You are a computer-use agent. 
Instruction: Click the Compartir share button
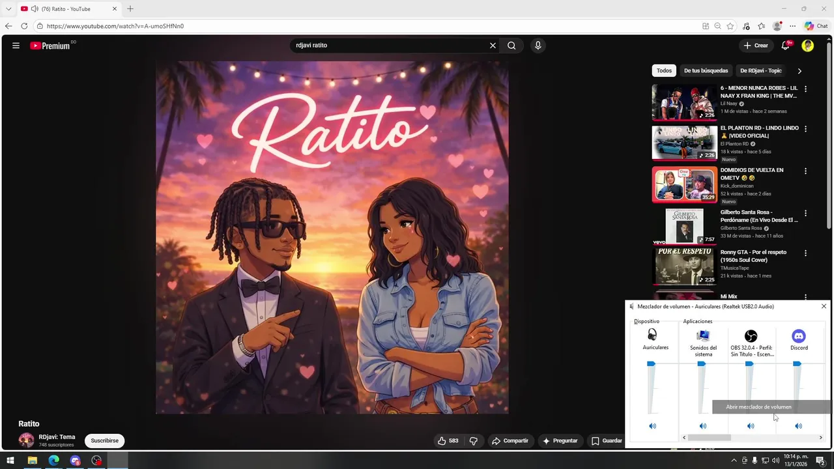pos(510,441)
